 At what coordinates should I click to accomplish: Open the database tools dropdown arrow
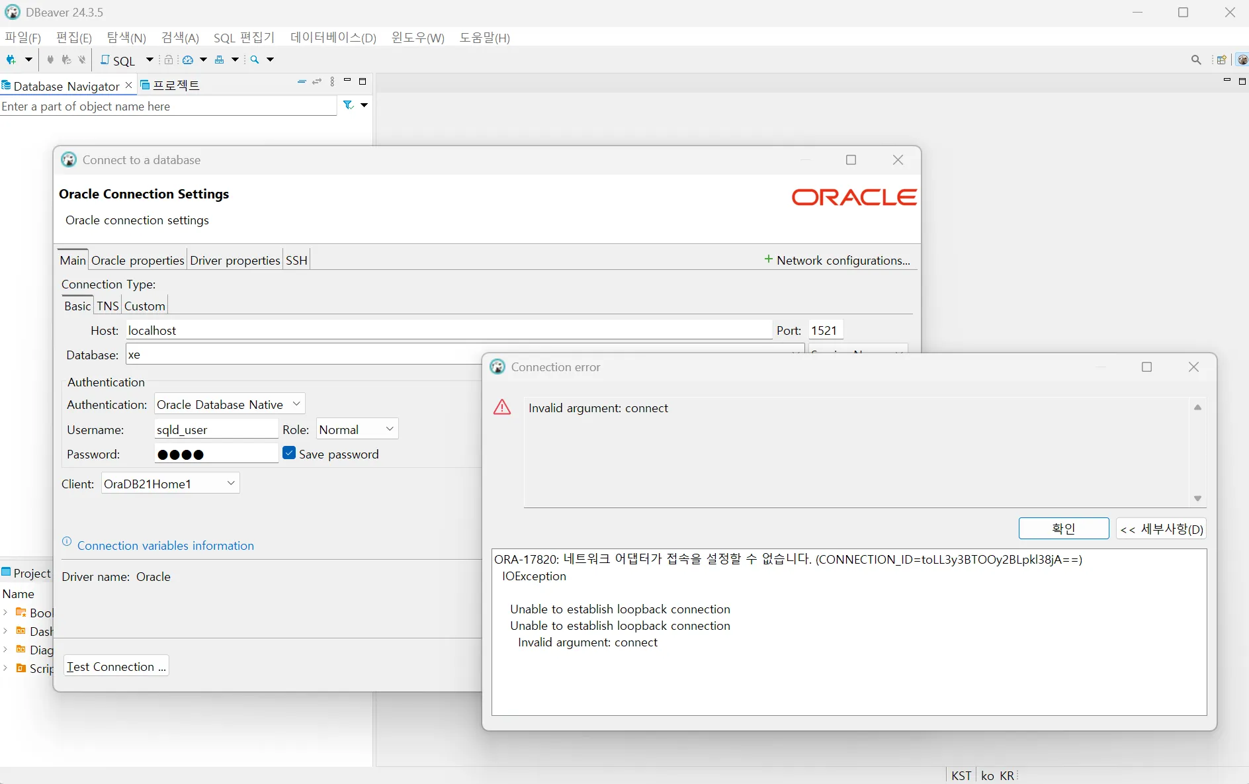coord(235,60)
